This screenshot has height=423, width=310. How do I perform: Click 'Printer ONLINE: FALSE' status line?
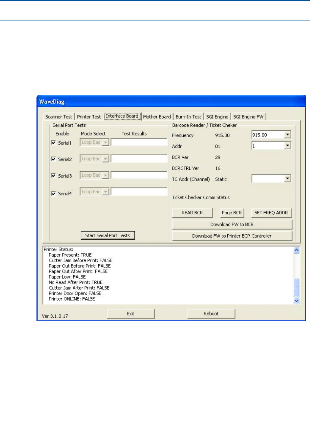coord(72,299)
